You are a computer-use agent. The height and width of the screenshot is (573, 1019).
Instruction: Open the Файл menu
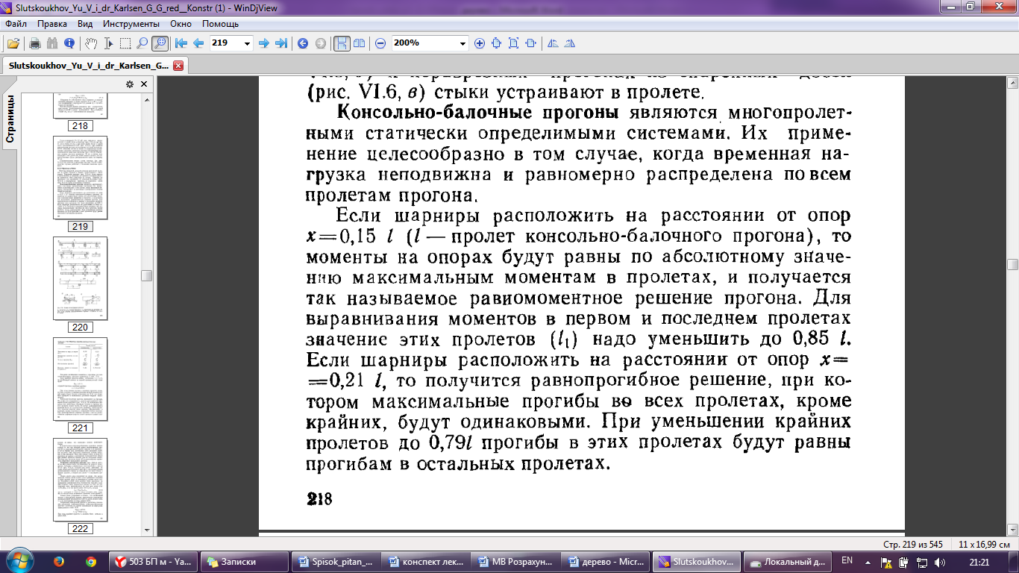(x=16, y=24)
